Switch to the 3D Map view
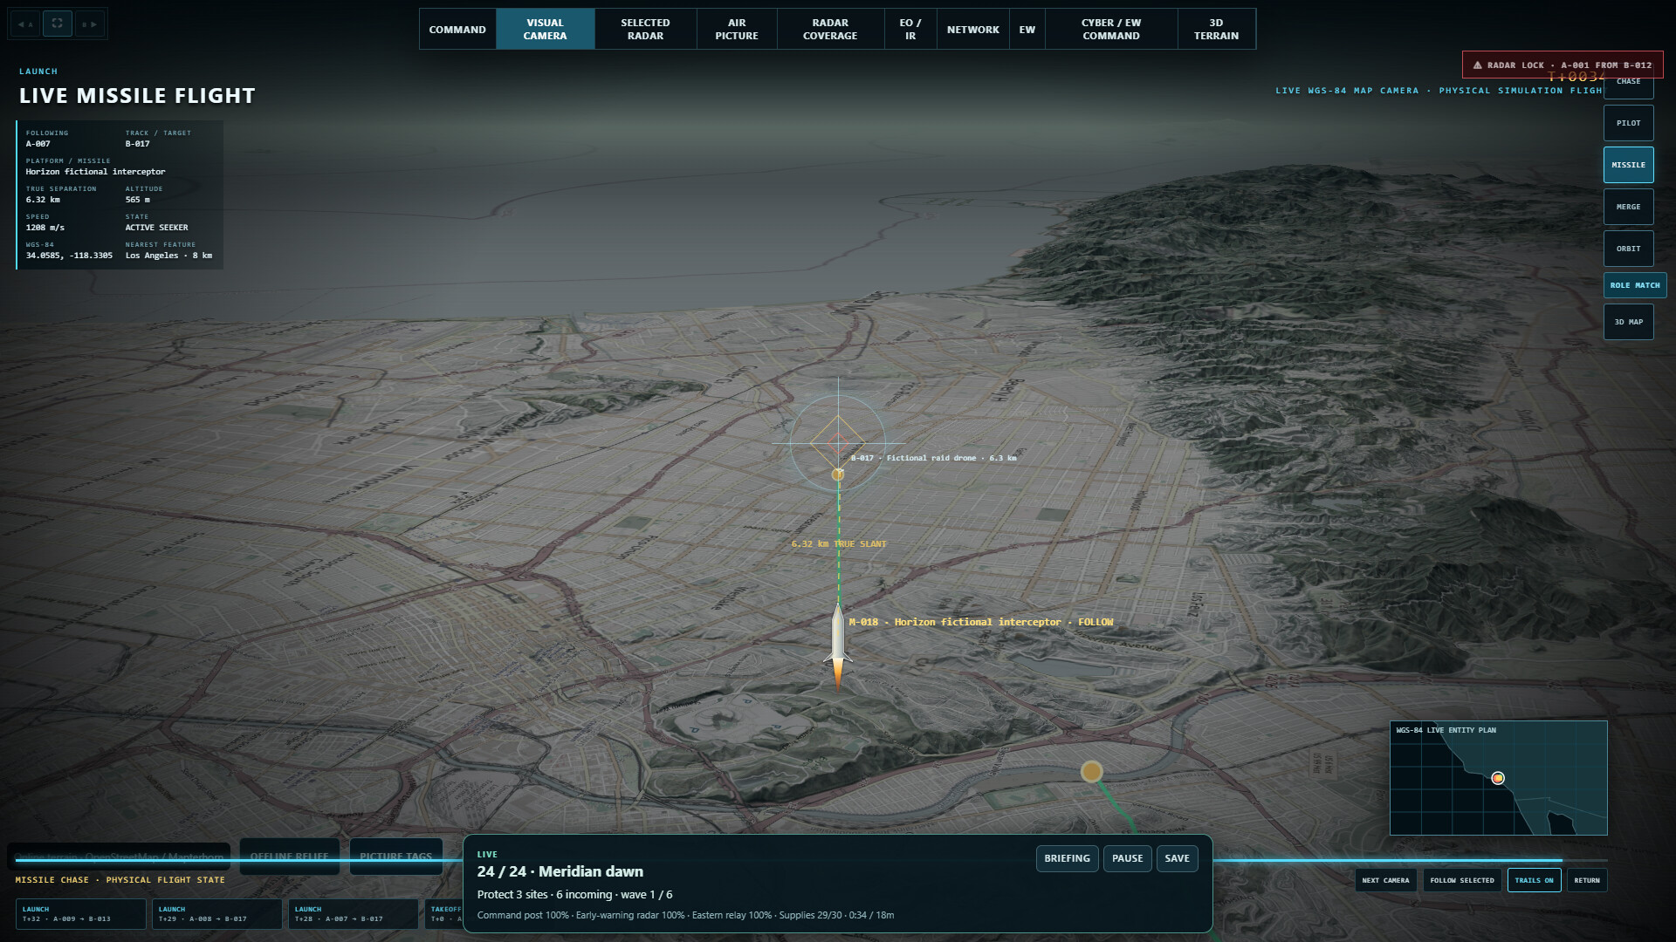Image resolution: width=1676 pixels, height=942 pixels. [x=1628, y=322]
